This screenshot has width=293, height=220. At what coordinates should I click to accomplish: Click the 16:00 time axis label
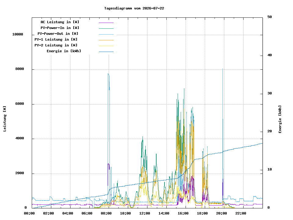pos(183,213)
